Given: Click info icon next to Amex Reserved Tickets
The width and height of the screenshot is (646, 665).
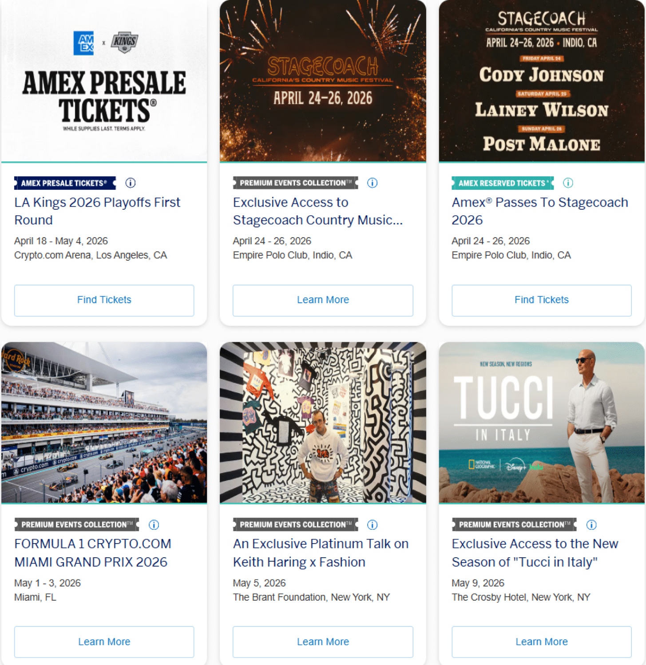Looking at the screenshot, I should (568, 183).
